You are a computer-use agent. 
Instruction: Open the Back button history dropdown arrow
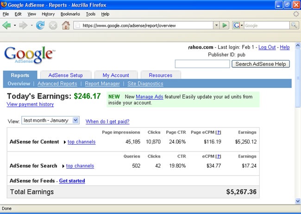15,25
